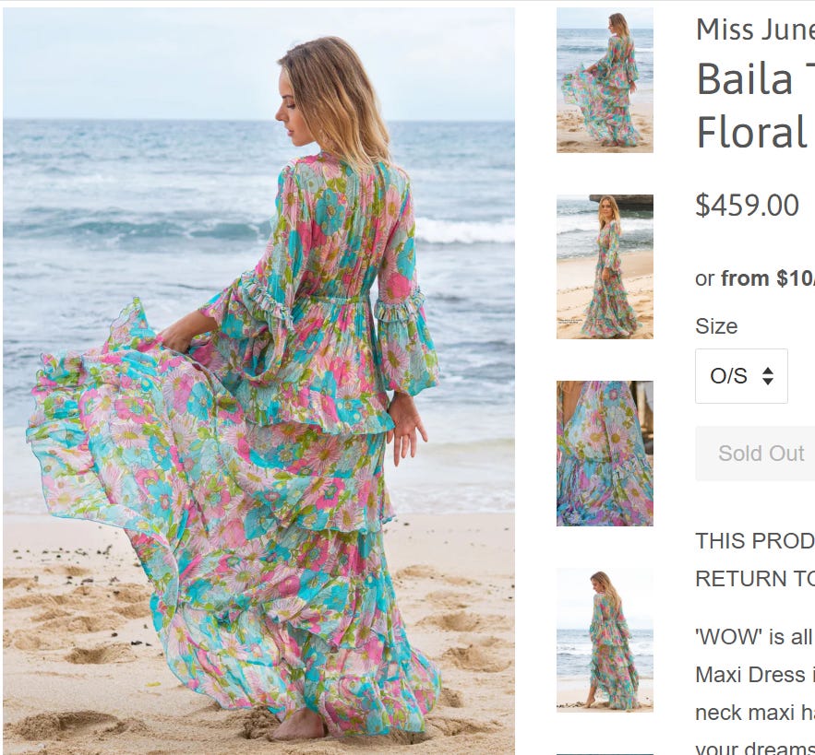Click the partially visible fifth thumbnail at bottom

(x=605, y=754)
